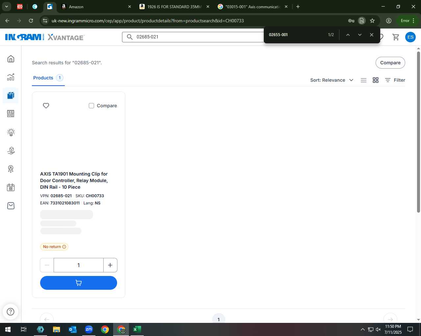Click the Error chip in Chrome toolbar
The height and width of the screenshot is (336, 421).
(408, 21)
